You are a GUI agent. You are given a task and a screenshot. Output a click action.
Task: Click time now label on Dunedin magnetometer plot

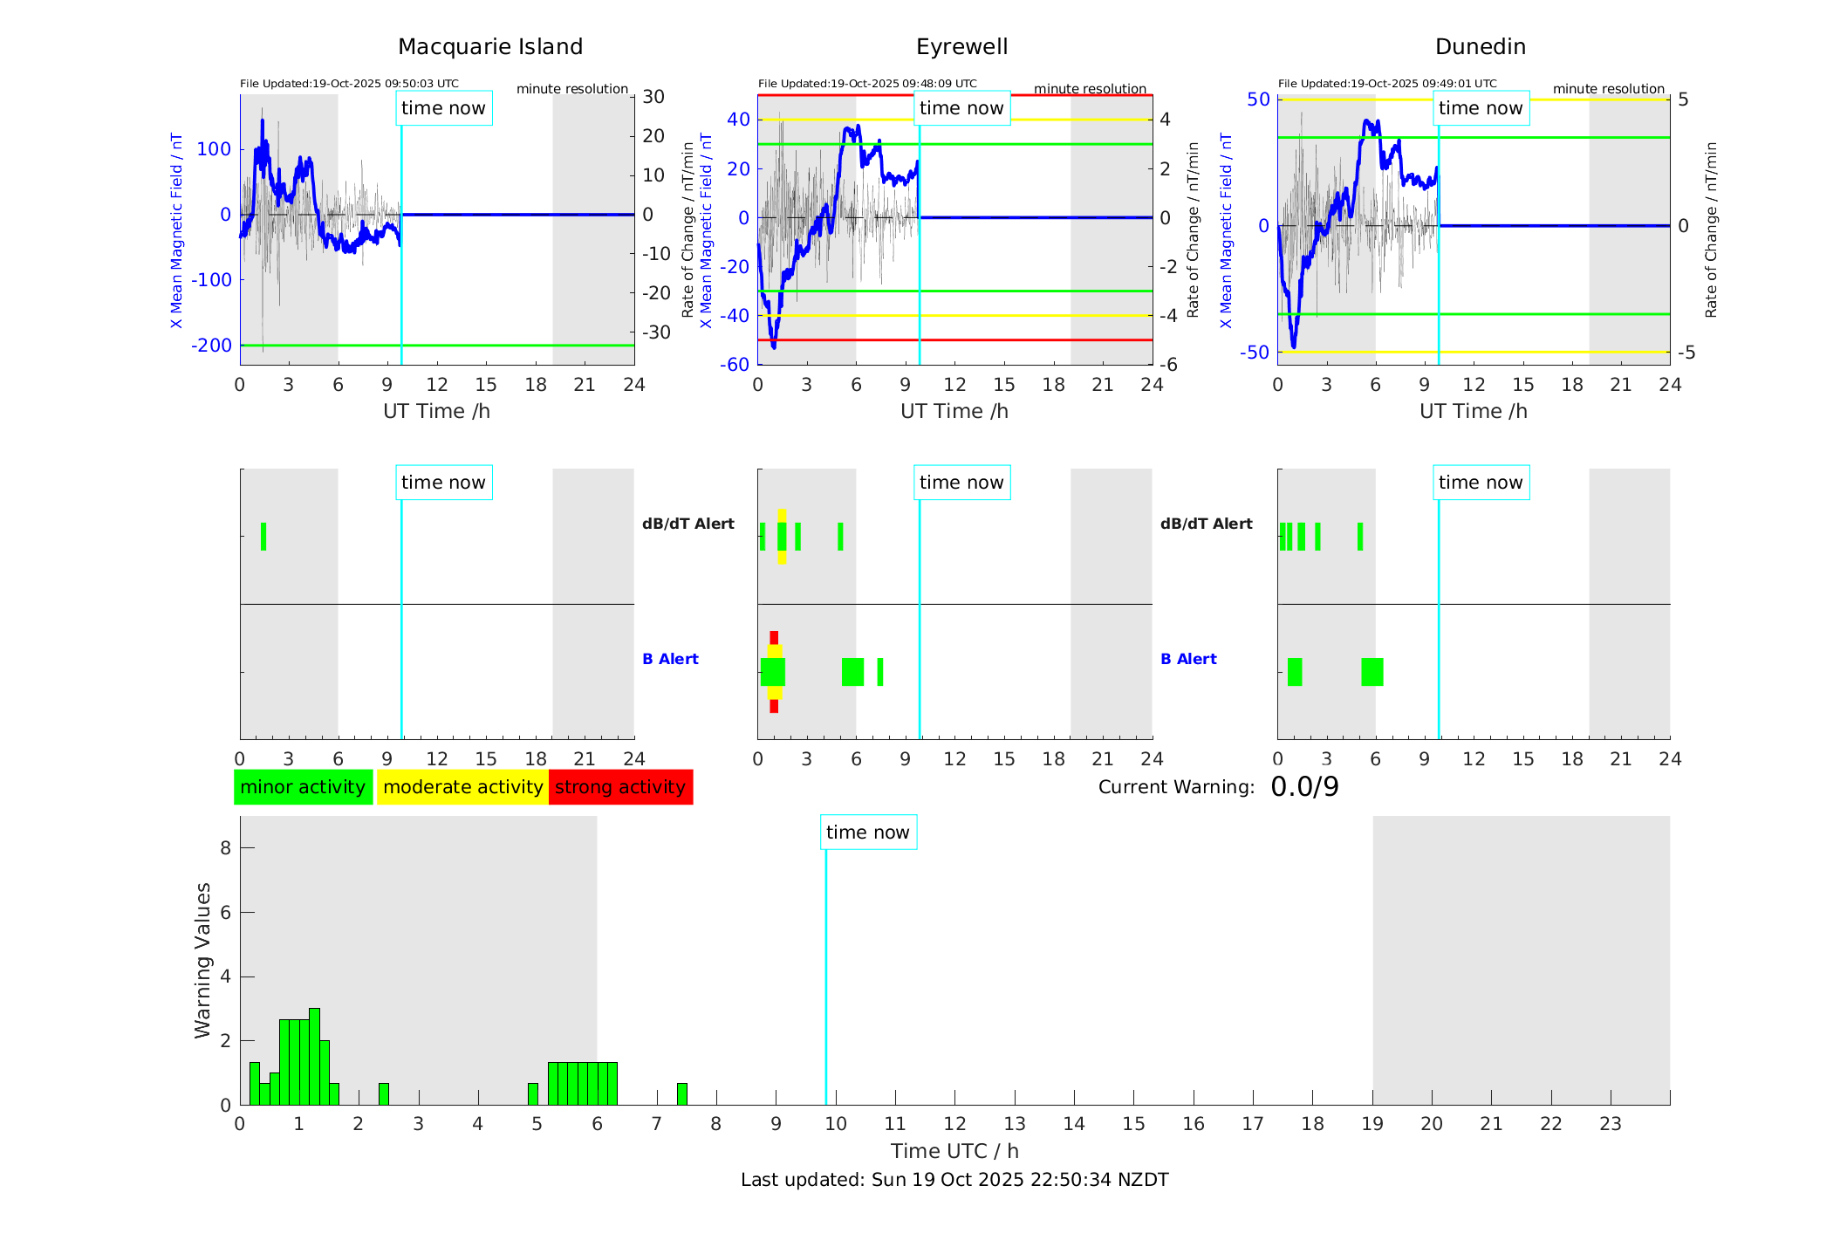tap(1480, 108)
